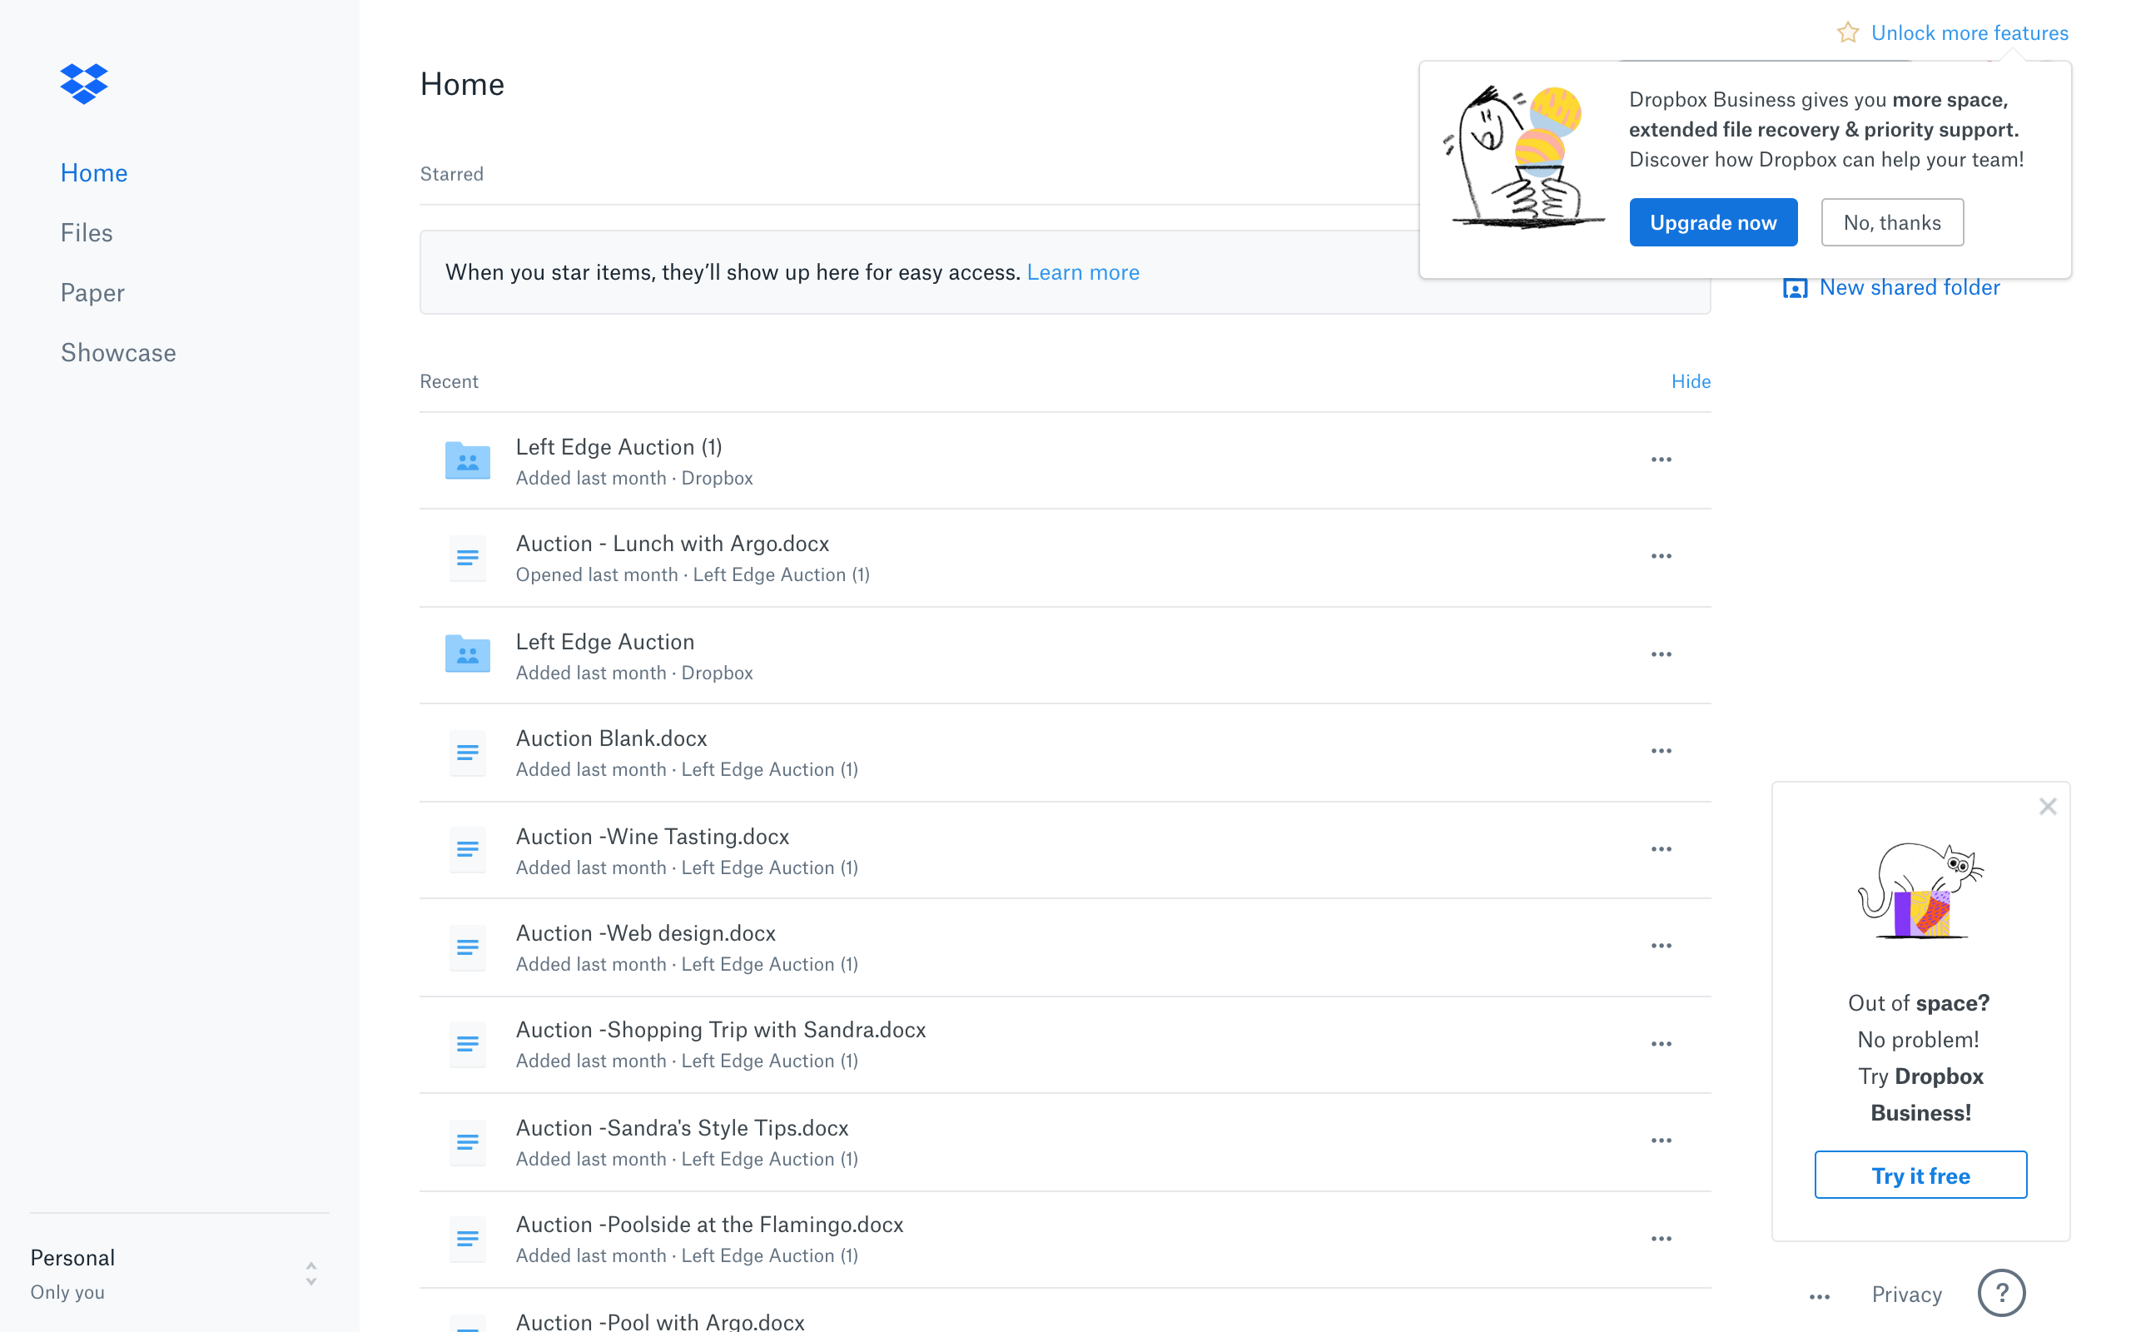Image resolution: width=2131 pixels, height=1332 pixels.
Task: Click the Upgrade now button
Action: (x=1713, y=222)
